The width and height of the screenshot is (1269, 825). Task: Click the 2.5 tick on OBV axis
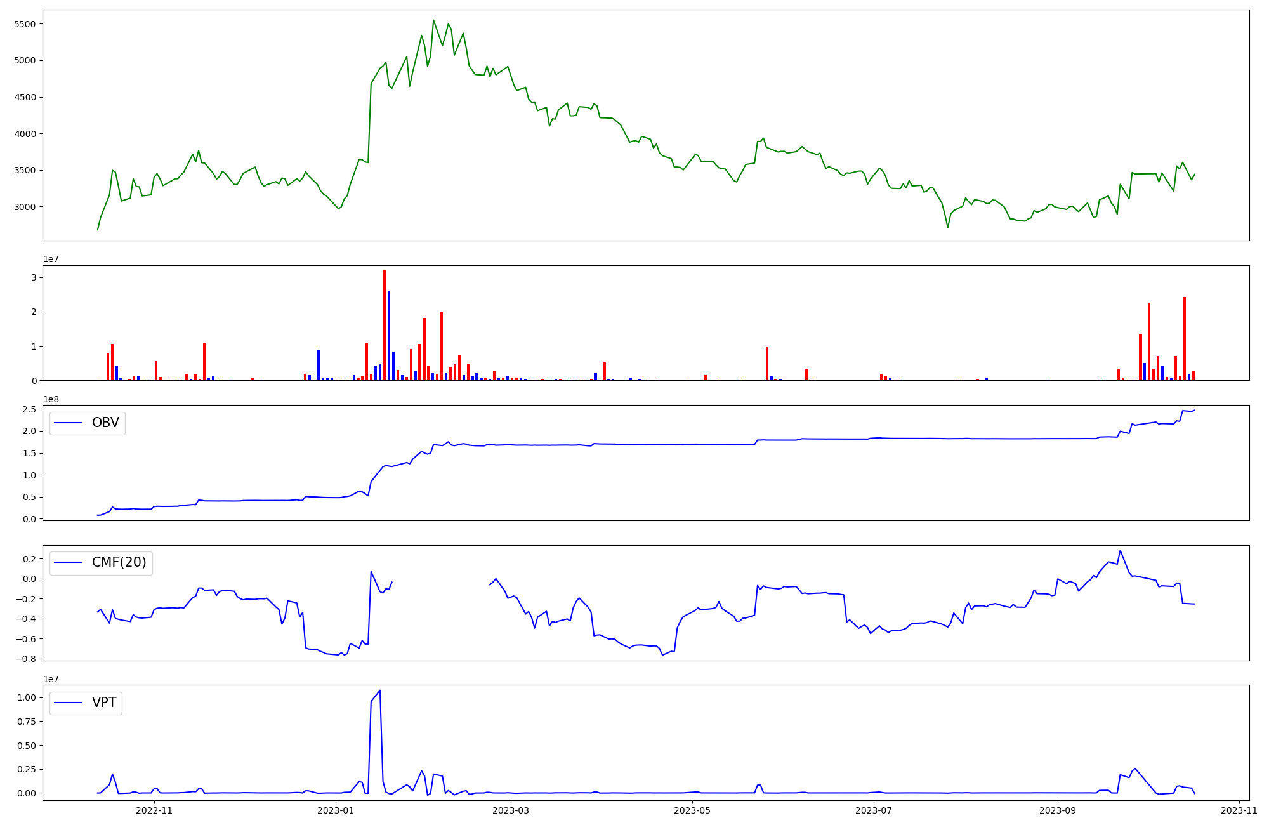[30, 409]
